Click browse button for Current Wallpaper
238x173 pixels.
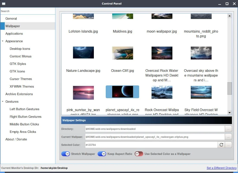click(228, 137)
